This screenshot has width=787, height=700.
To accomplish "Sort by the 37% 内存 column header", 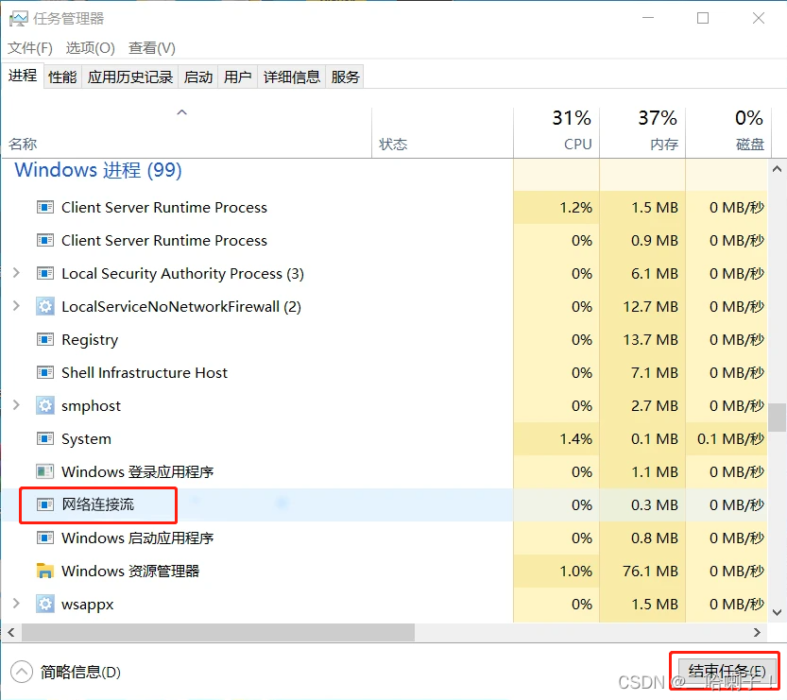I will (642, 133).
